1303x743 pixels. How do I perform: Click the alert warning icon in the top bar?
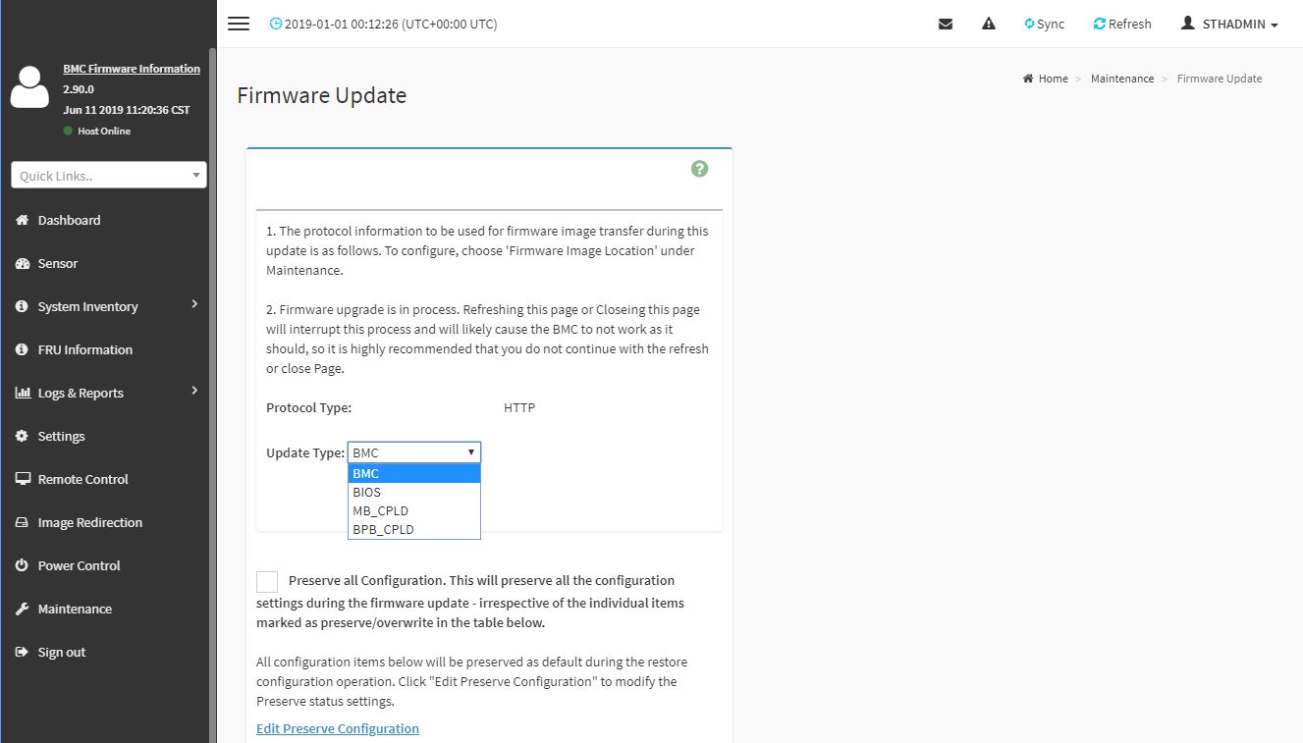(988, 23)
